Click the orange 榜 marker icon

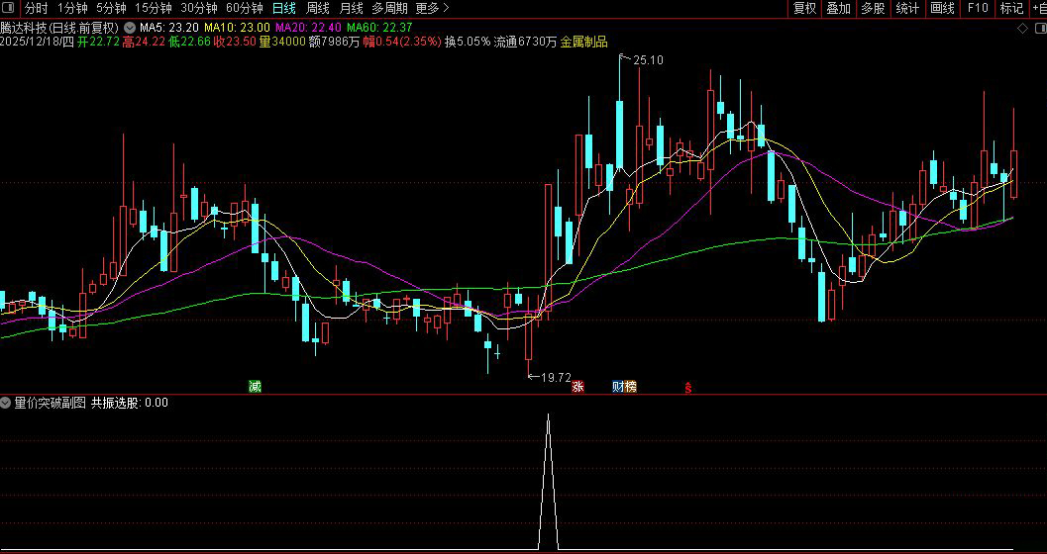pos(631,386)
